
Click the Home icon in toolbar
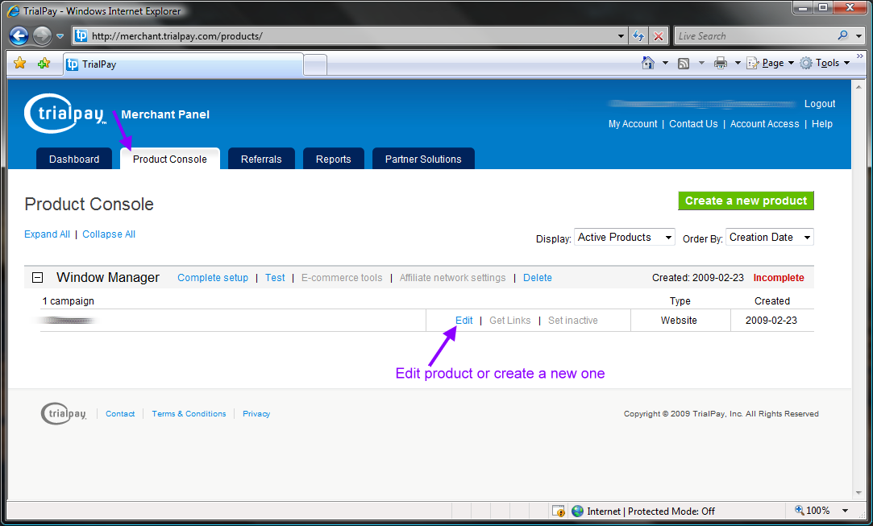647,63
